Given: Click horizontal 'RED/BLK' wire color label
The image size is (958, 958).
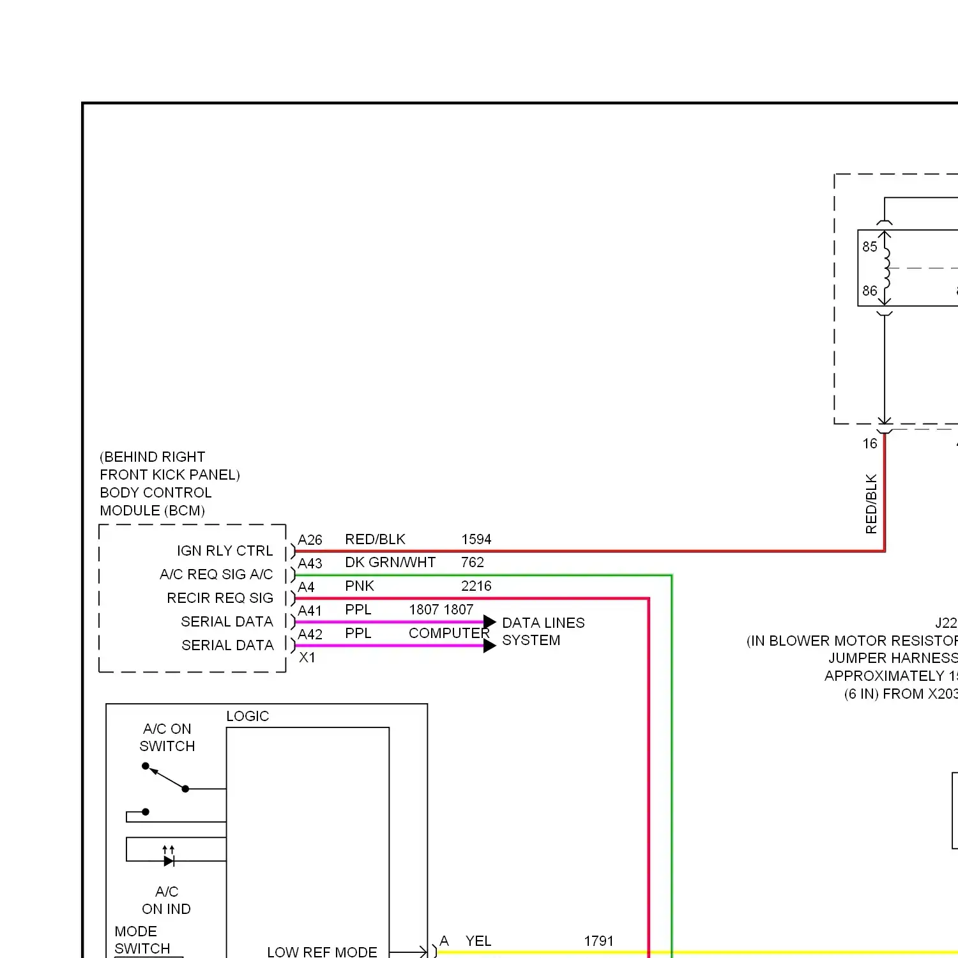Looking at the screenshot, I should pyautogui.click(x=375, y=539).
